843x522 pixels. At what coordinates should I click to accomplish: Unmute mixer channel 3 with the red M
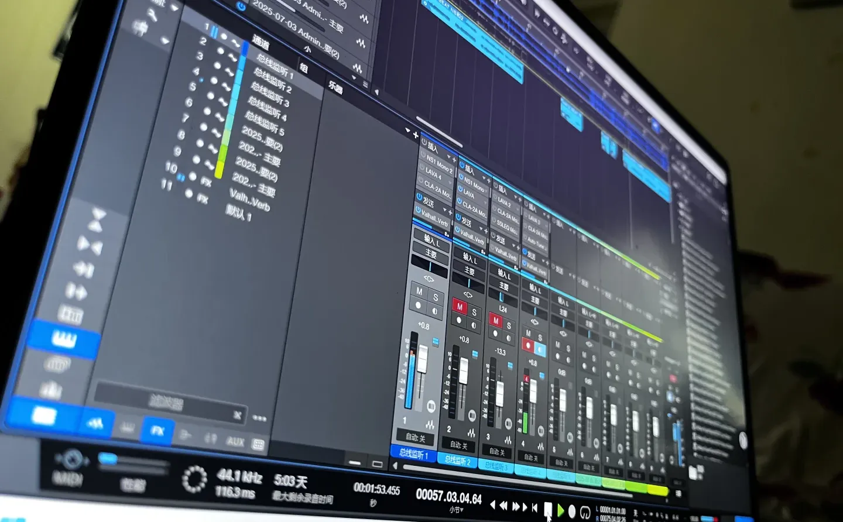tap(496, 321)
